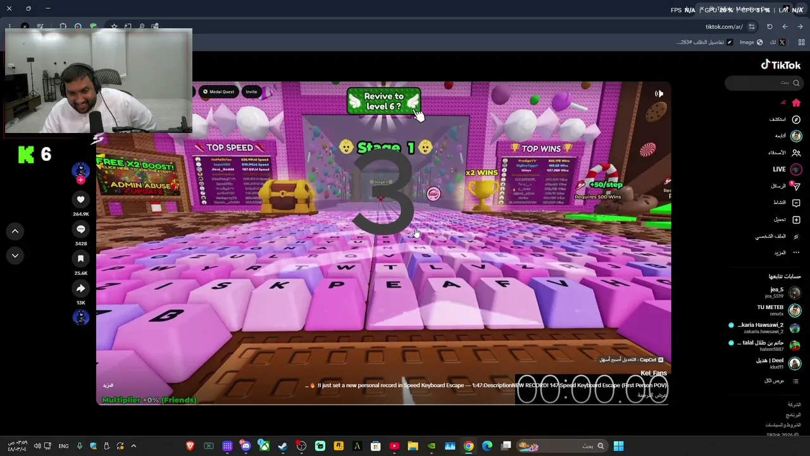Open the Windows Start button
Viewport: 810px width, 456px height.
click(618, 446)
